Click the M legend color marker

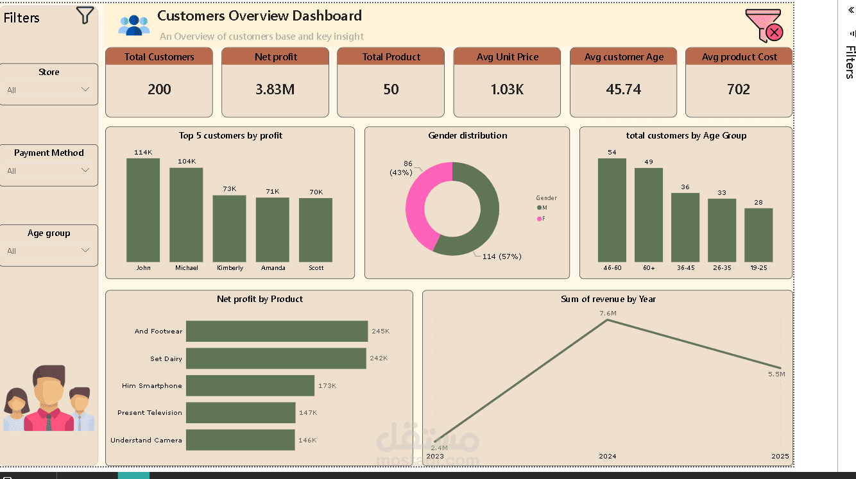540,208
